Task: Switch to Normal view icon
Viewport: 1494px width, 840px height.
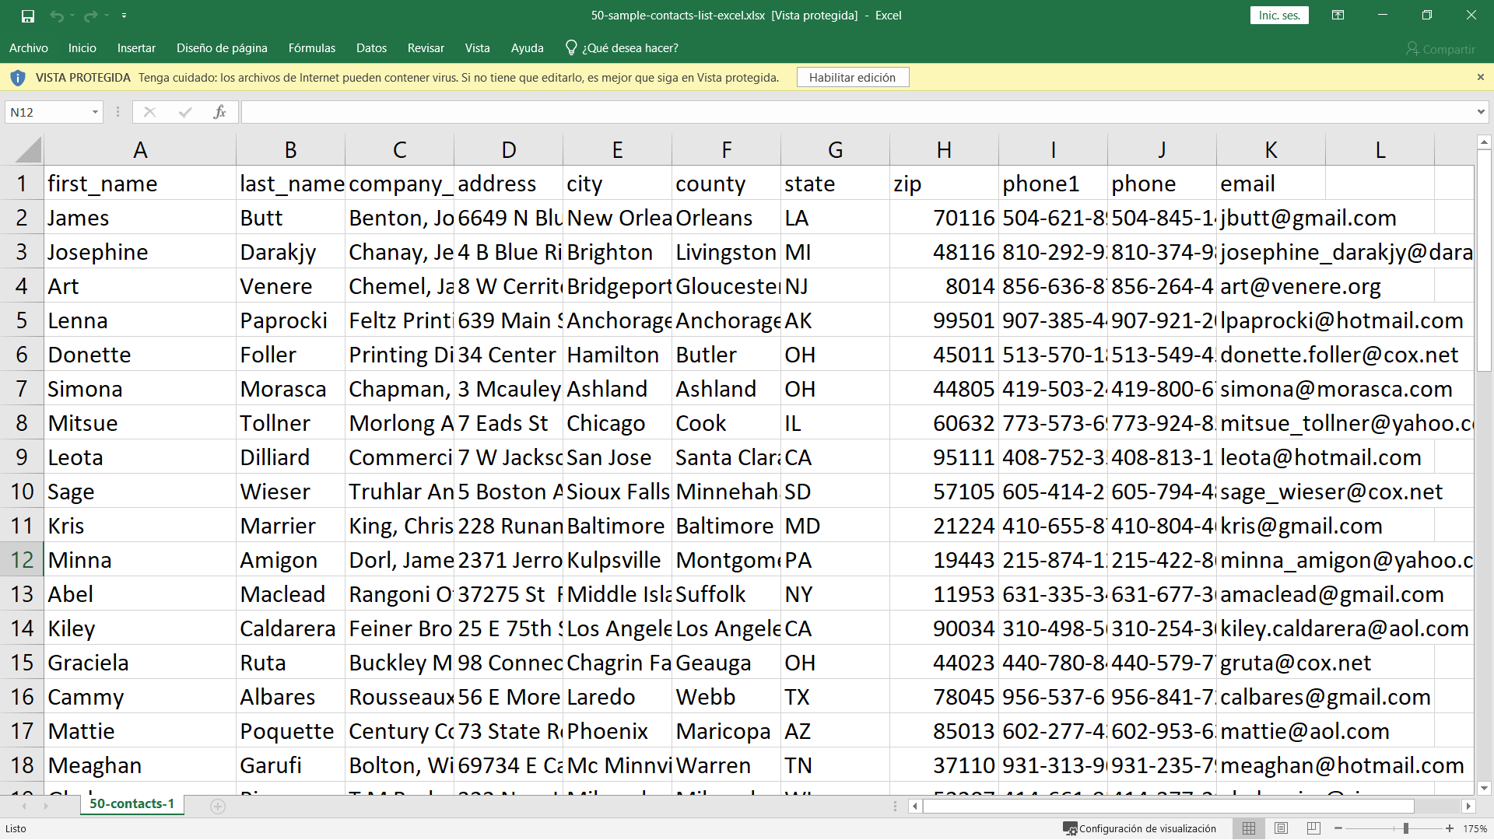Action: [x=1249, y=829]
